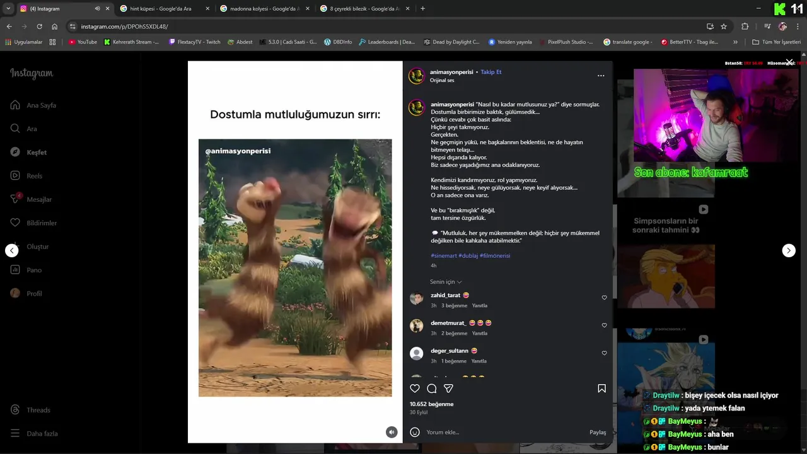Like the post with heart icon
Screen dimensions: 807x454
tap(415, 388)
